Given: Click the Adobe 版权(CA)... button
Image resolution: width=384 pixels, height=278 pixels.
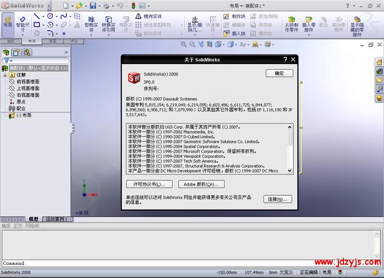Looking at the screenshot, I should 201,184.
